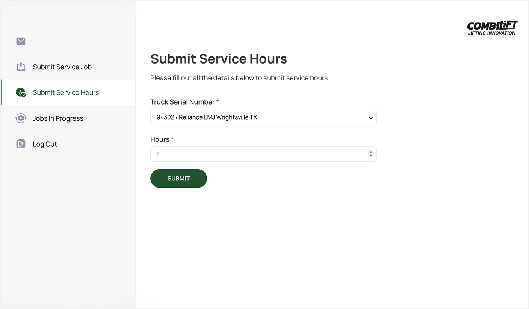This screenshot has width=529, height=309.
Task: Click the envelope mail icon in sidebar
Action: [x=21, y=41]
